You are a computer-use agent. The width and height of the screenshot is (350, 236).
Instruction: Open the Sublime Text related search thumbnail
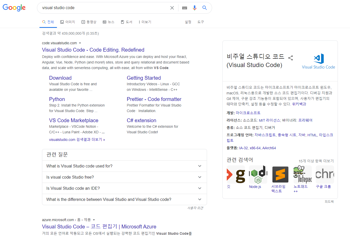(280, 175)
